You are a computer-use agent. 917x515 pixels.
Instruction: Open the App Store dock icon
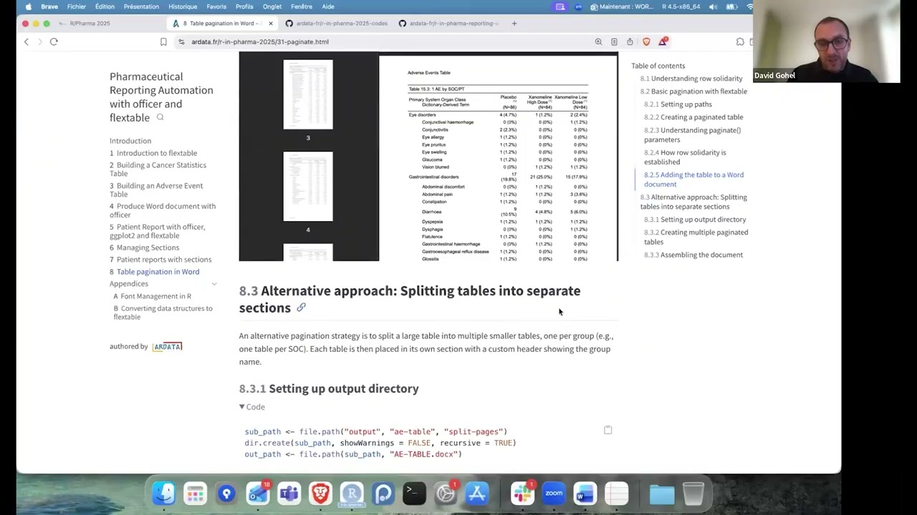click(477, 494)
